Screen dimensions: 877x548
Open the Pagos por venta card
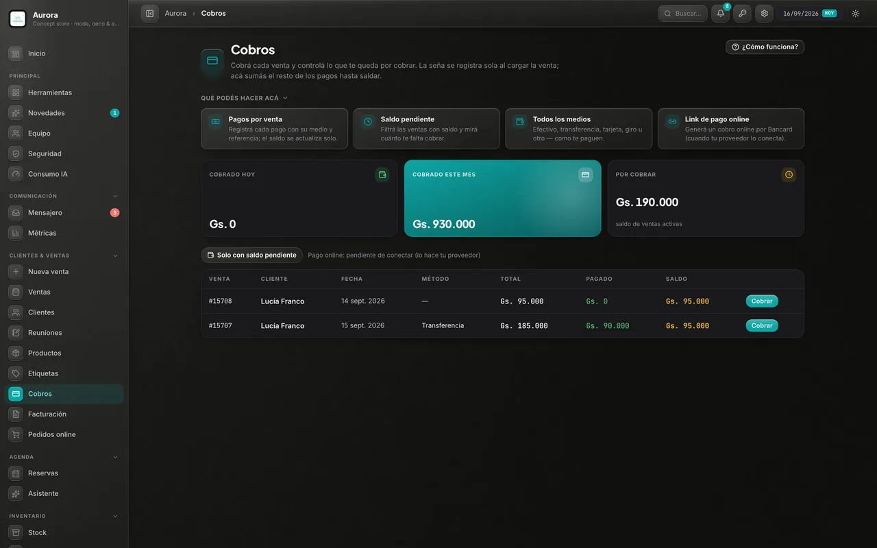click(x=274, y=129)
